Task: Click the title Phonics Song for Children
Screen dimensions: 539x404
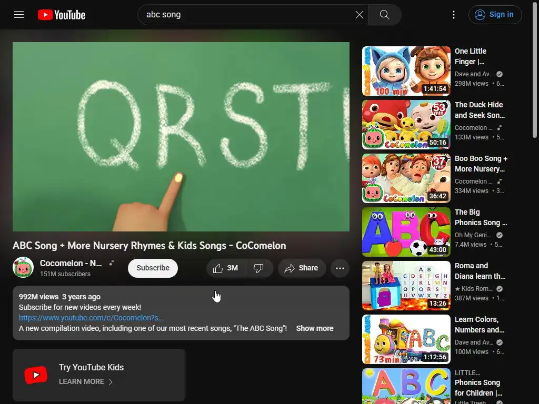Action: pos(478,388)
